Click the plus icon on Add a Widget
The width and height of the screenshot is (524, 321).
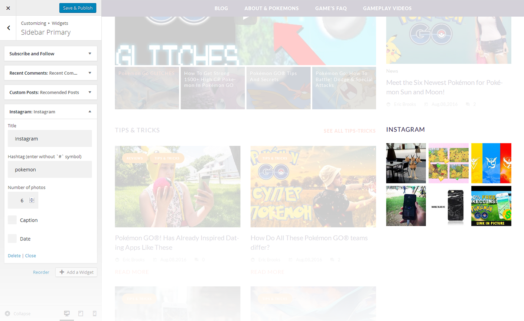(62, 272)
